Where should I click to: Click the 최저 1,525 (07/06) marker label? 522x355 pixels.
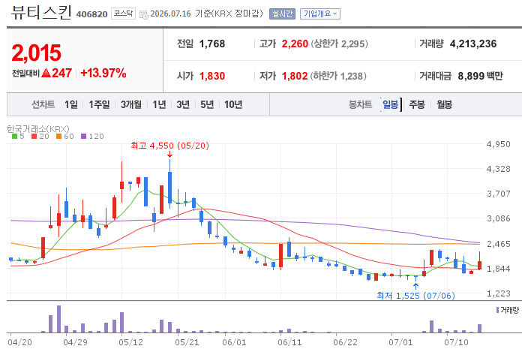coord(415,296)
